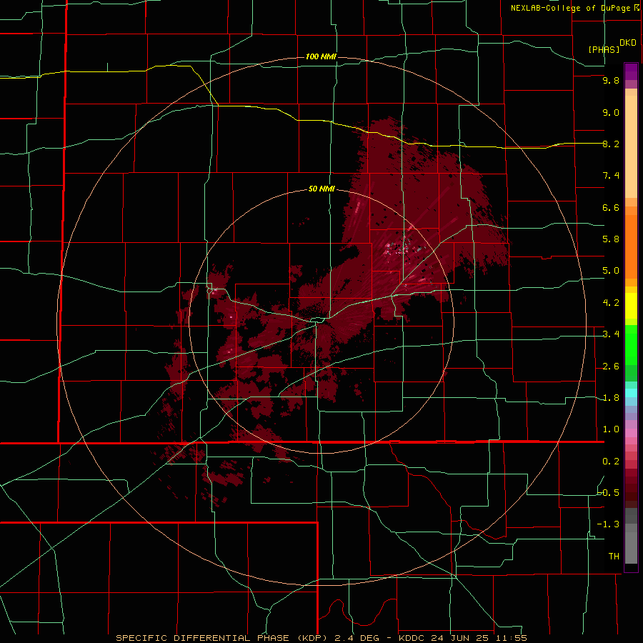The image size is (643, 643).
Task: Click the [PHAS] label above color bar
Action: coord(604,49)
